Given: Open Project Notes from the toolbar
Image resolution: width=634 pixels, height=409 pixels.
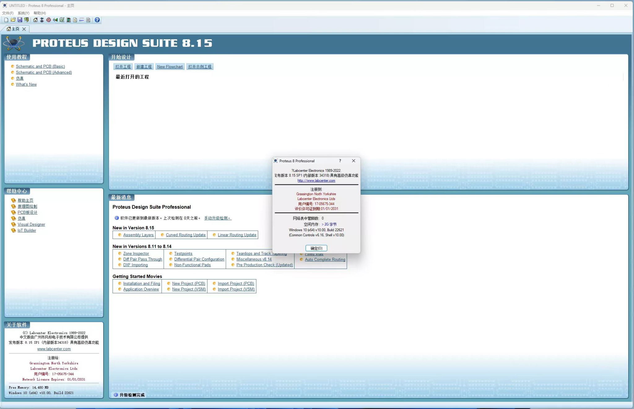Looking at the screenshot, I should 89,20.
